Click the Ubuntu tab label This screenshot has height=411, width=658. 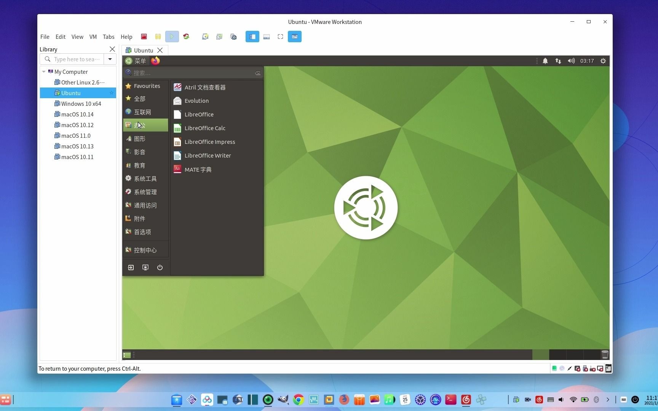point(144,50)
